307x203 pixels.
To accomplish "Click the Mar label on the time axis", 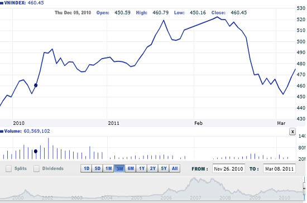I will coord(281,123).
